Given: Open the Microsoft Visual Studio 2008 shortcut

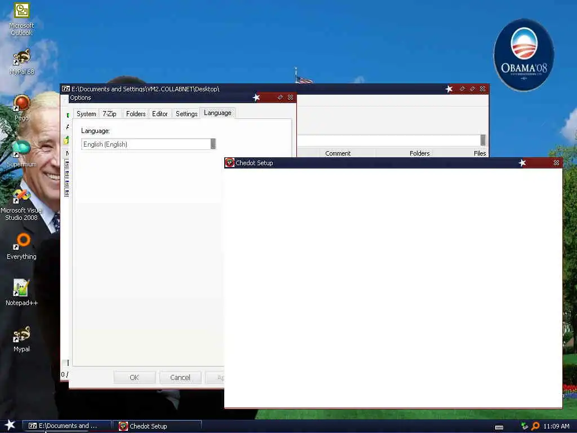Looking at the screenshot, I should click(x=21, y=205).
